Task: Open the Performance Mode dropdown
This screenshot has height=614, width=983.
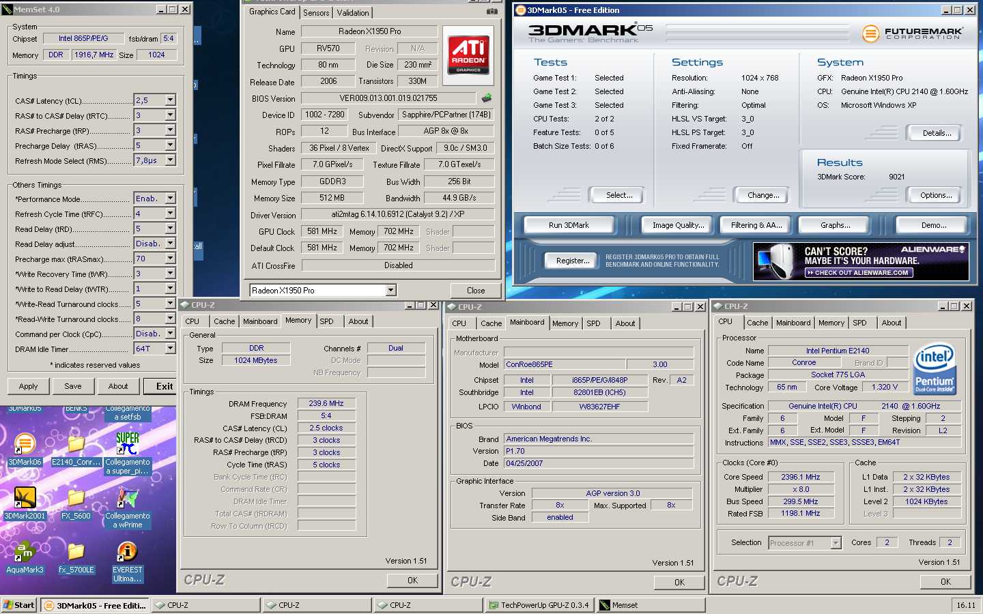Action: click(x=170, y=199)
